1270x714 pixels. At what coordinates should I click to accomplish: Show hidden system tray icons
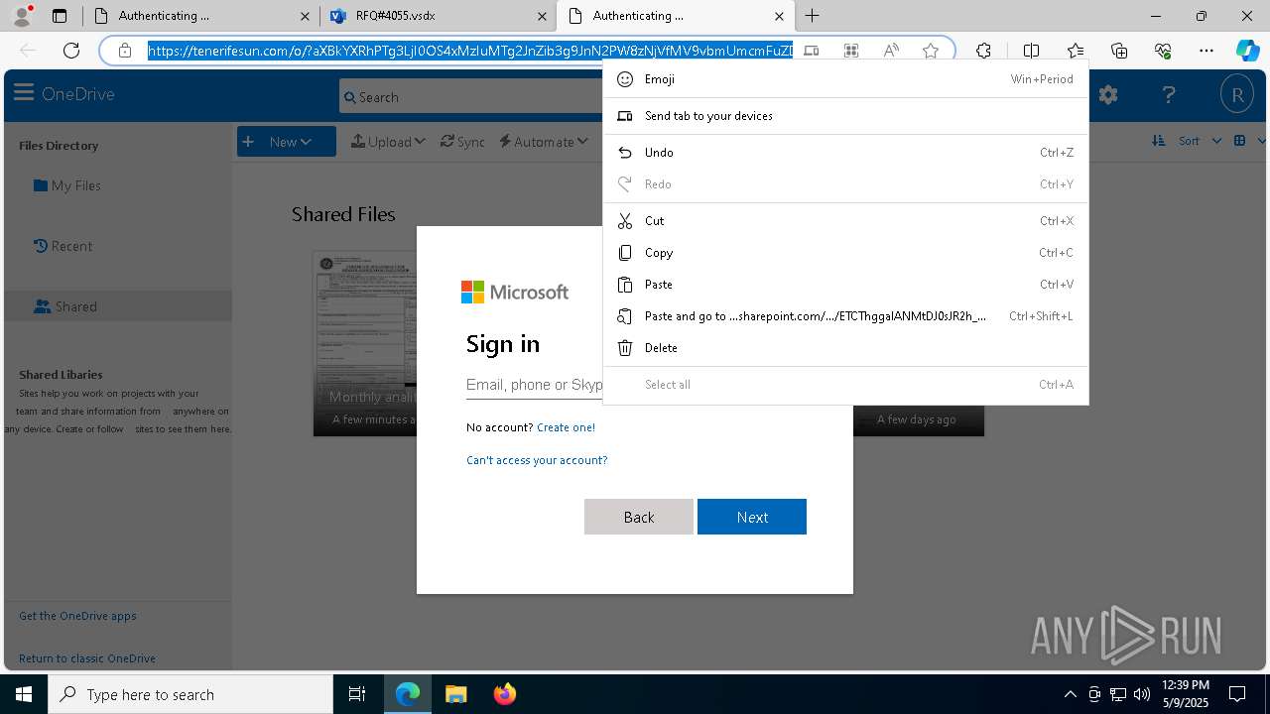click(1070, 694)
